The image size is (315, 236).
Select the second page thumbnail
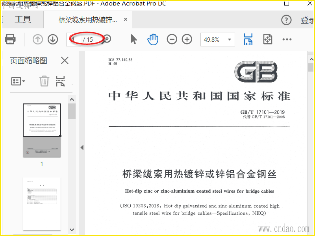click(x=42, y=204)
